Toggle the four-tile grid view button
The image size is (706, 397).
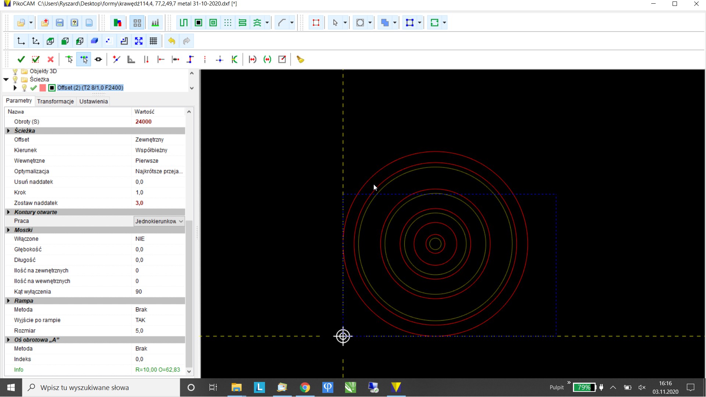coord(137,23)
